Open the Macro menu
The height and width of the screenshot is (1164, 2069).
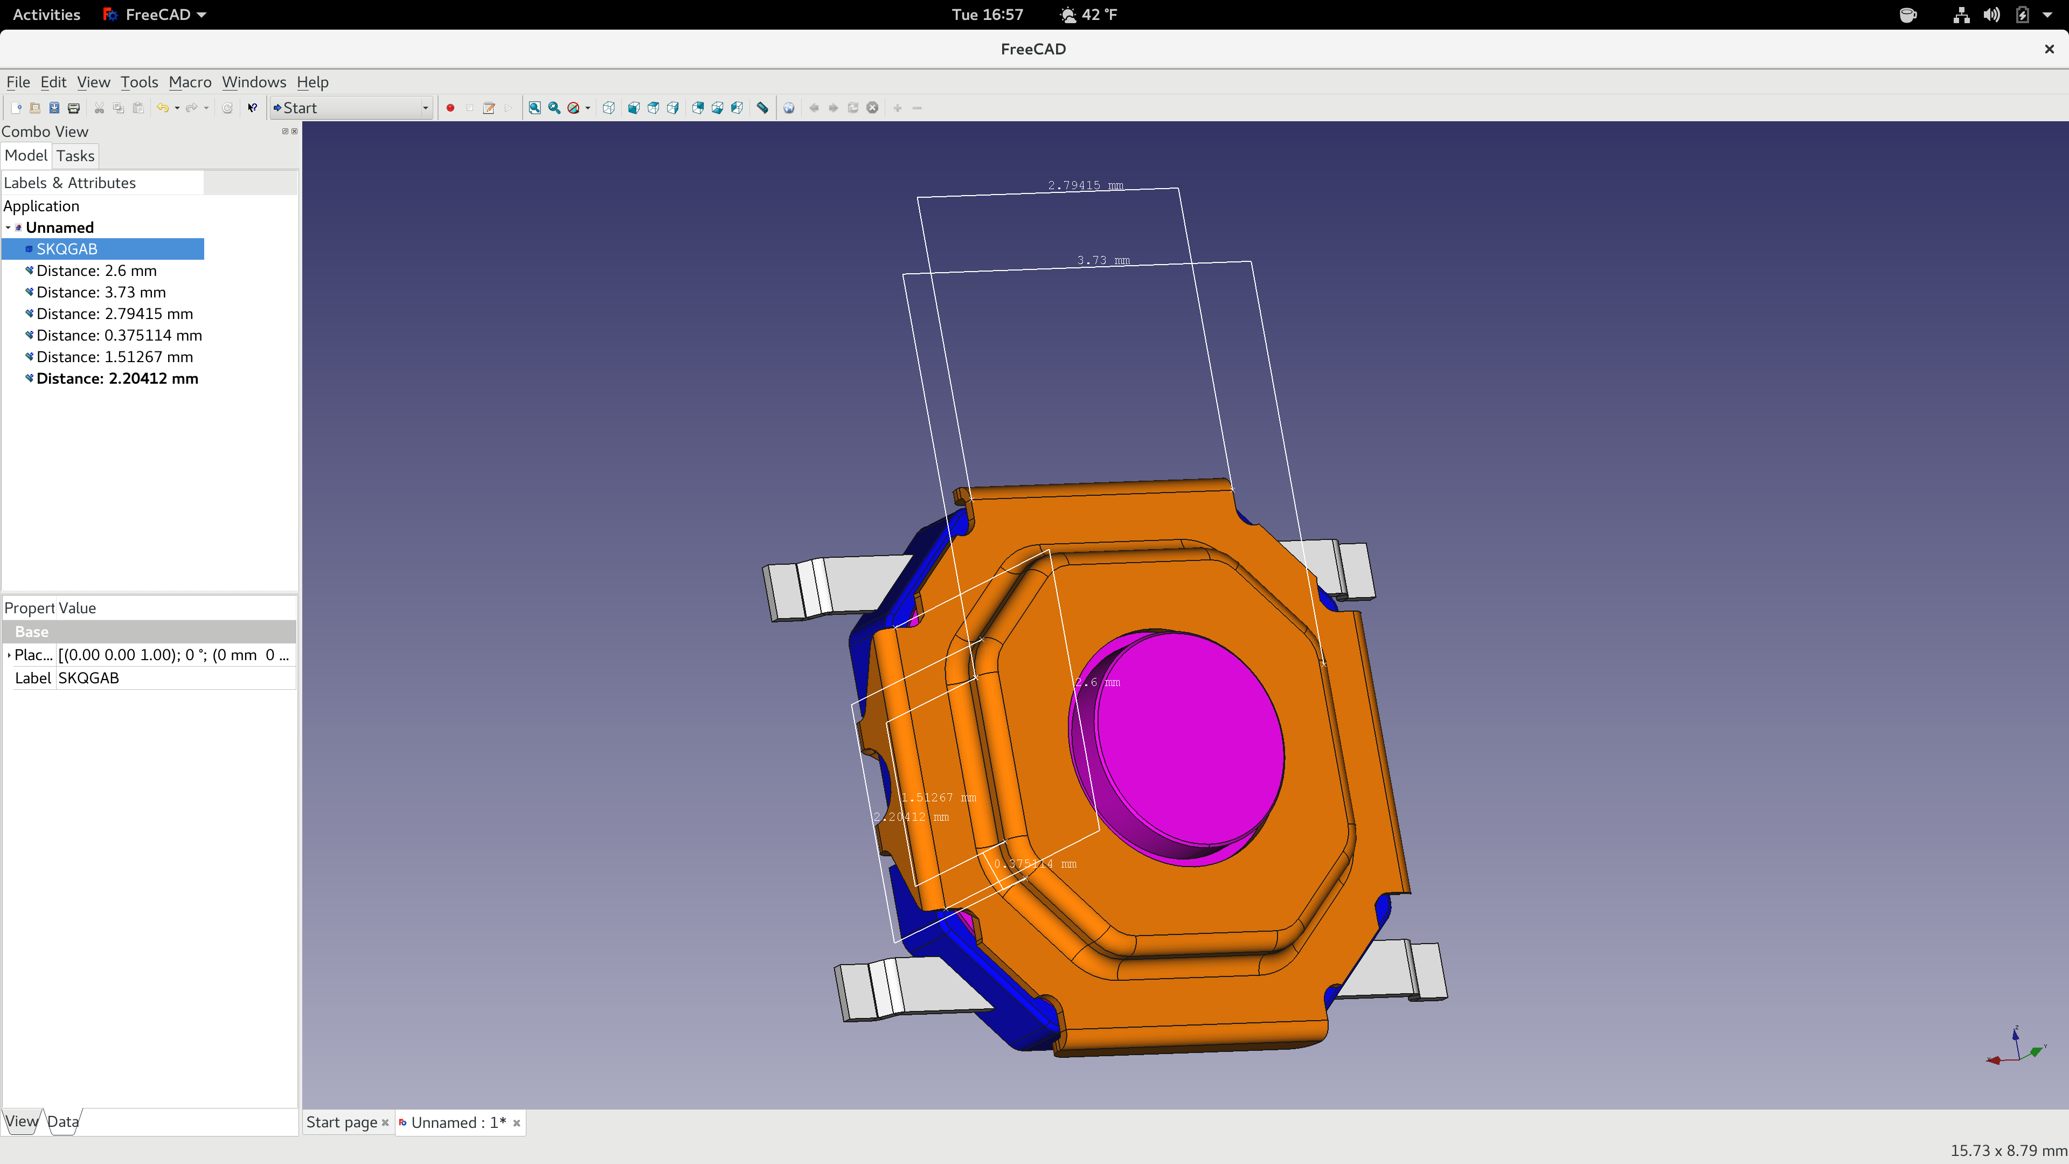190,82
